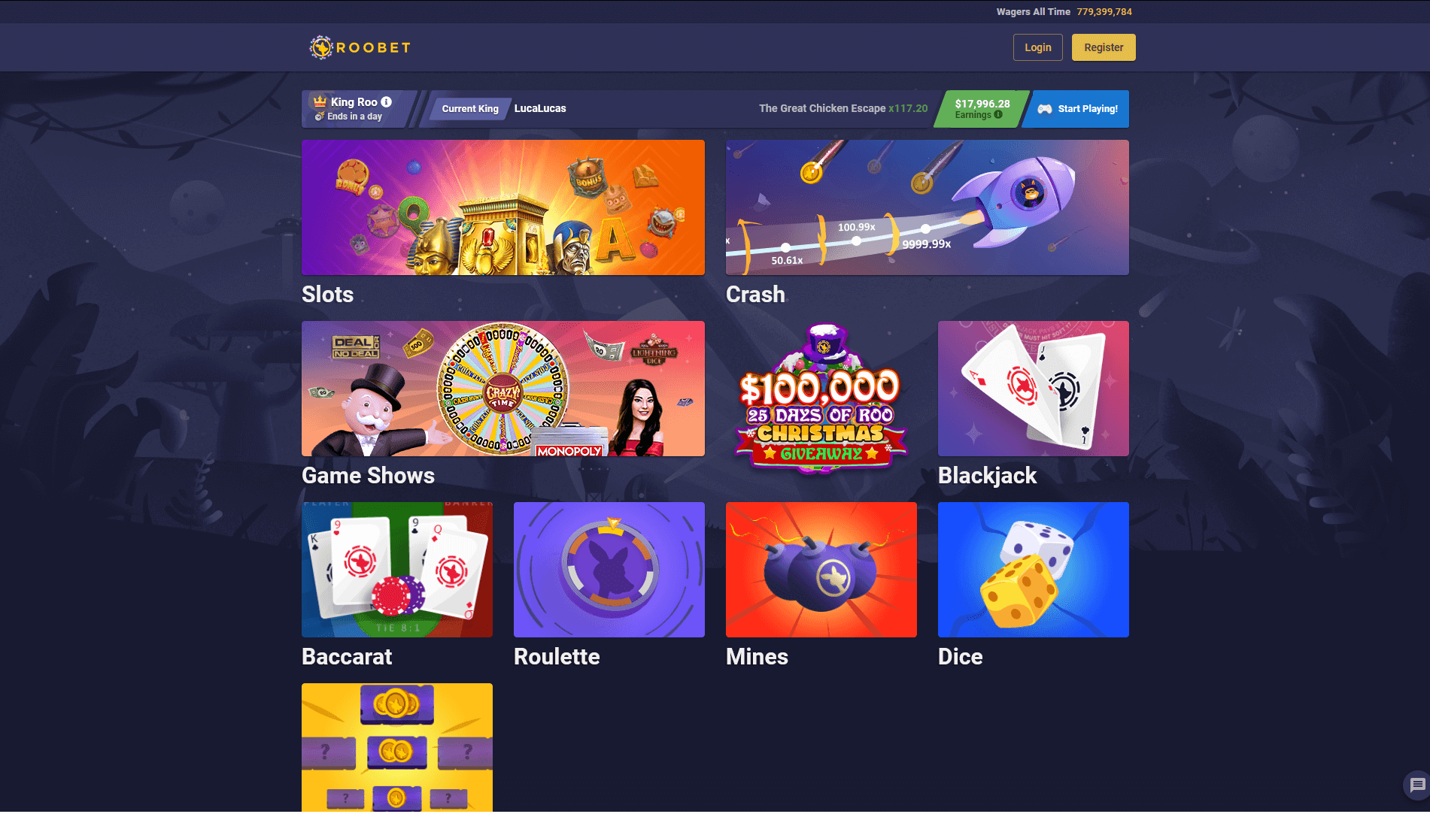
Task: Open the Roulette game tile
Action: [x=609, y=570]
